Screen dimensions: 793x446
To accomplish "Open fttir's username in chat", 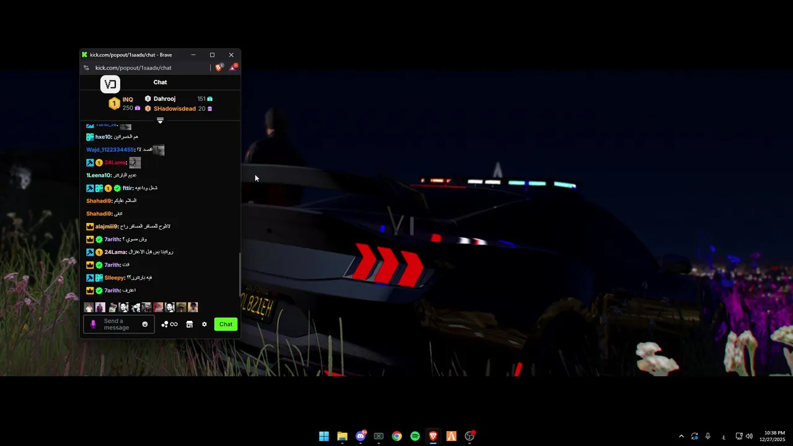I will pyautogui.click(x=128, y=188).
